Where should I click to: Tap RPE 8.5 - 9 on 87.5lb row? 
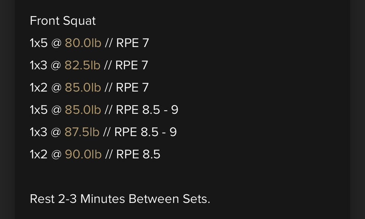click(x=146, y=132)
